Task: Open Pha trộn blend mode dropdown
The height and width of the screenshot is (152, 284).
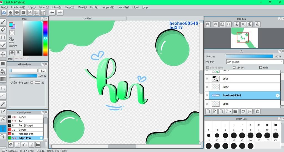Action: (x=255, y=62)
